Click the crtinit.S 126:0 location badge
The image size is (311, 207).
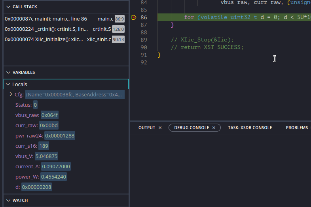point(118,29)
